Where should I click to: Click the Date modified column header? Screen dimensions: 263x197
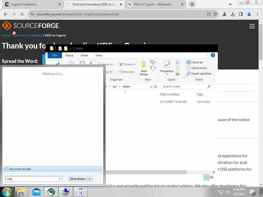[170, 94]
